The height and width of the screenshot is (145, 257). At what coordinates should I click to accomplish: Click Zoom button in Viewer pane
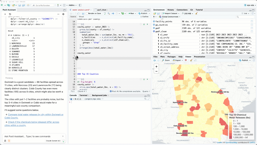[x=166, y=60]
